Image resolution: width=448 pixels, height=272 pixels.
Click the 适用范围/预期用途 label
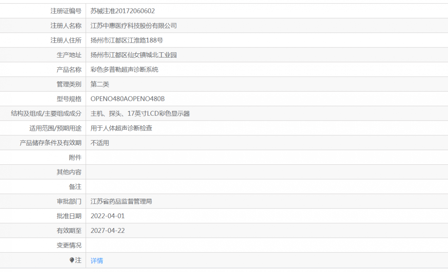tap(55, 128)
